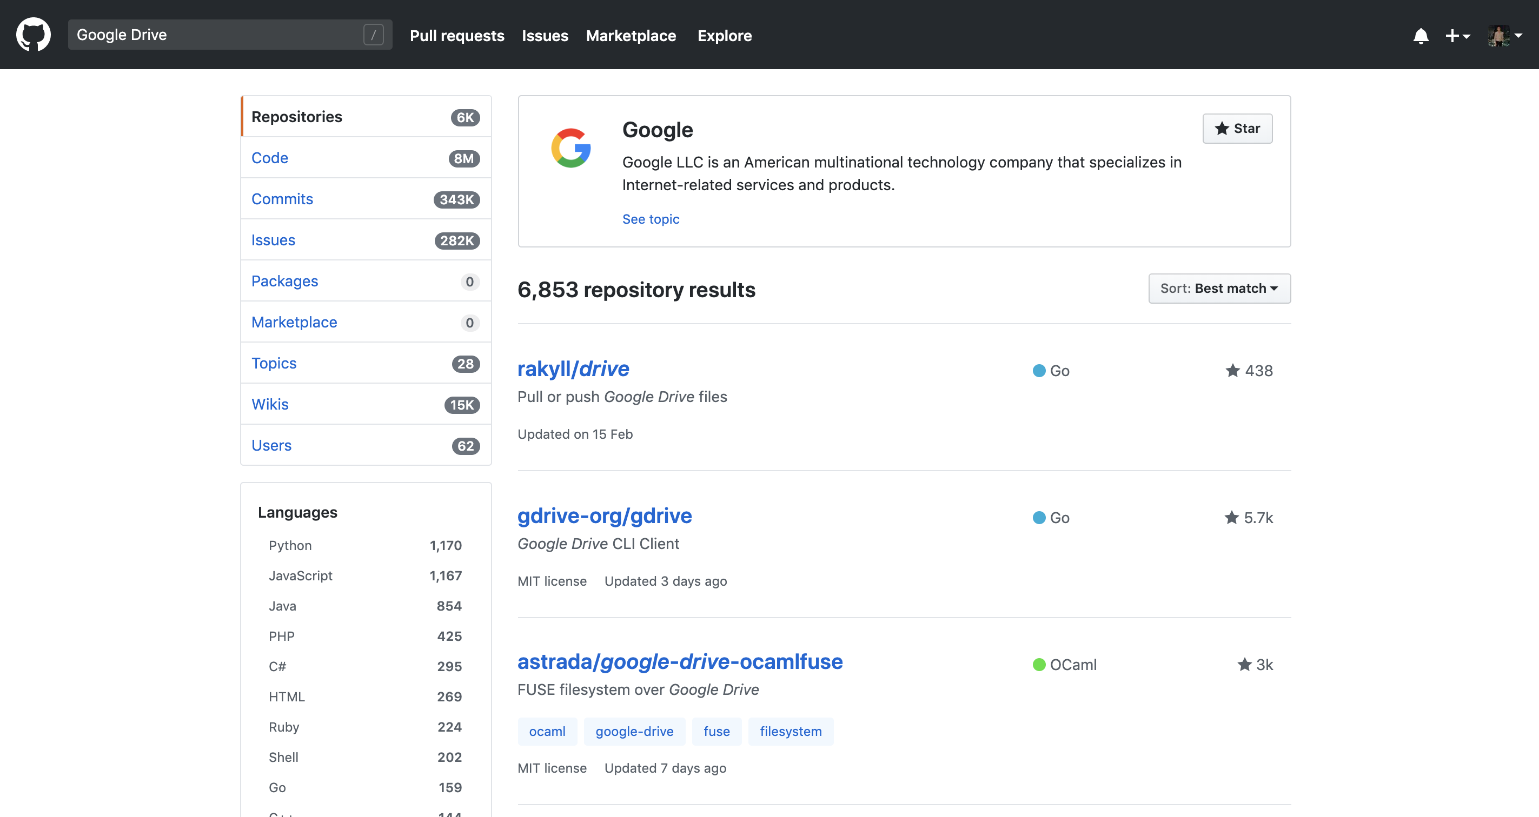
Task: Open Explore in the top navigation
Action: [x=725, y=36]
